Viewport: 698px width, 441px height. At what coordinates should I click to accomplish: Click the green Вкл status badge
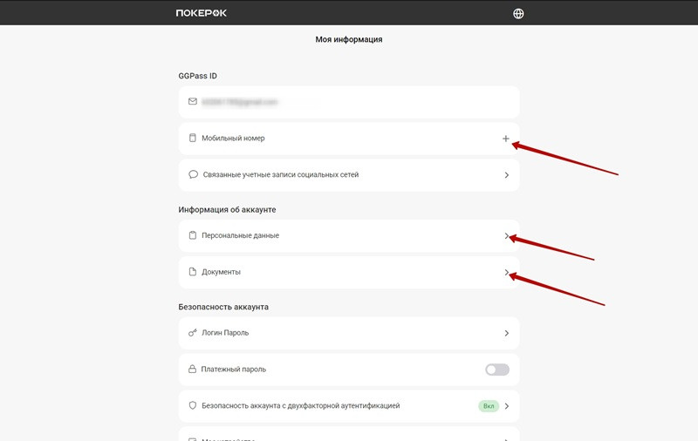tap(487, 406)
